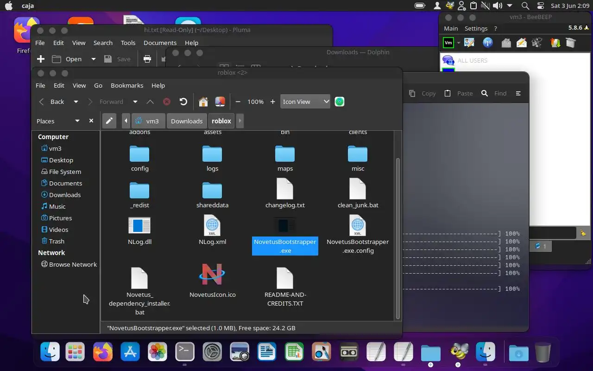Open the Search menu in Pluma window
The height and width of the screenshot is (371, 593).
pyautogui.click(x=103, y=43)
